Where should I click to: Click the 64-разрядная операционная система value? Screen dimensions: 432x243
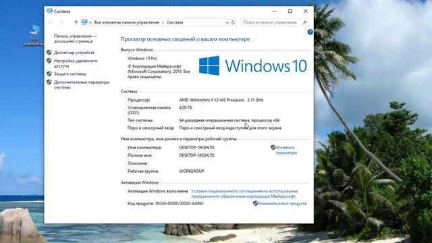230,120
